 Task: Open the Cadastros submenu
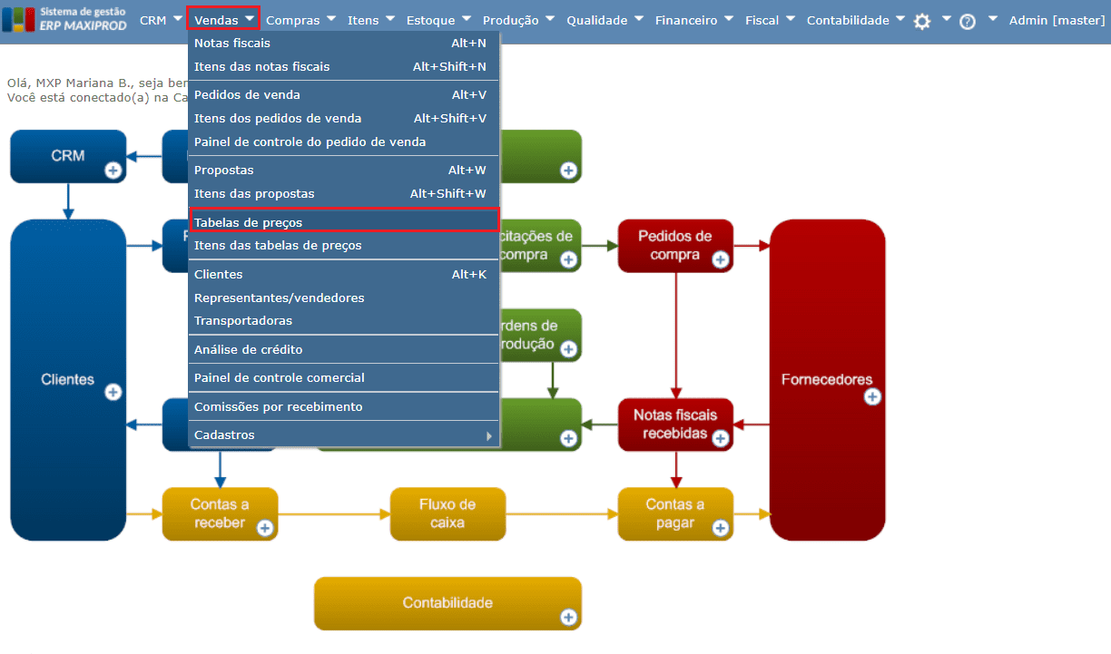(x=344, y=434)
